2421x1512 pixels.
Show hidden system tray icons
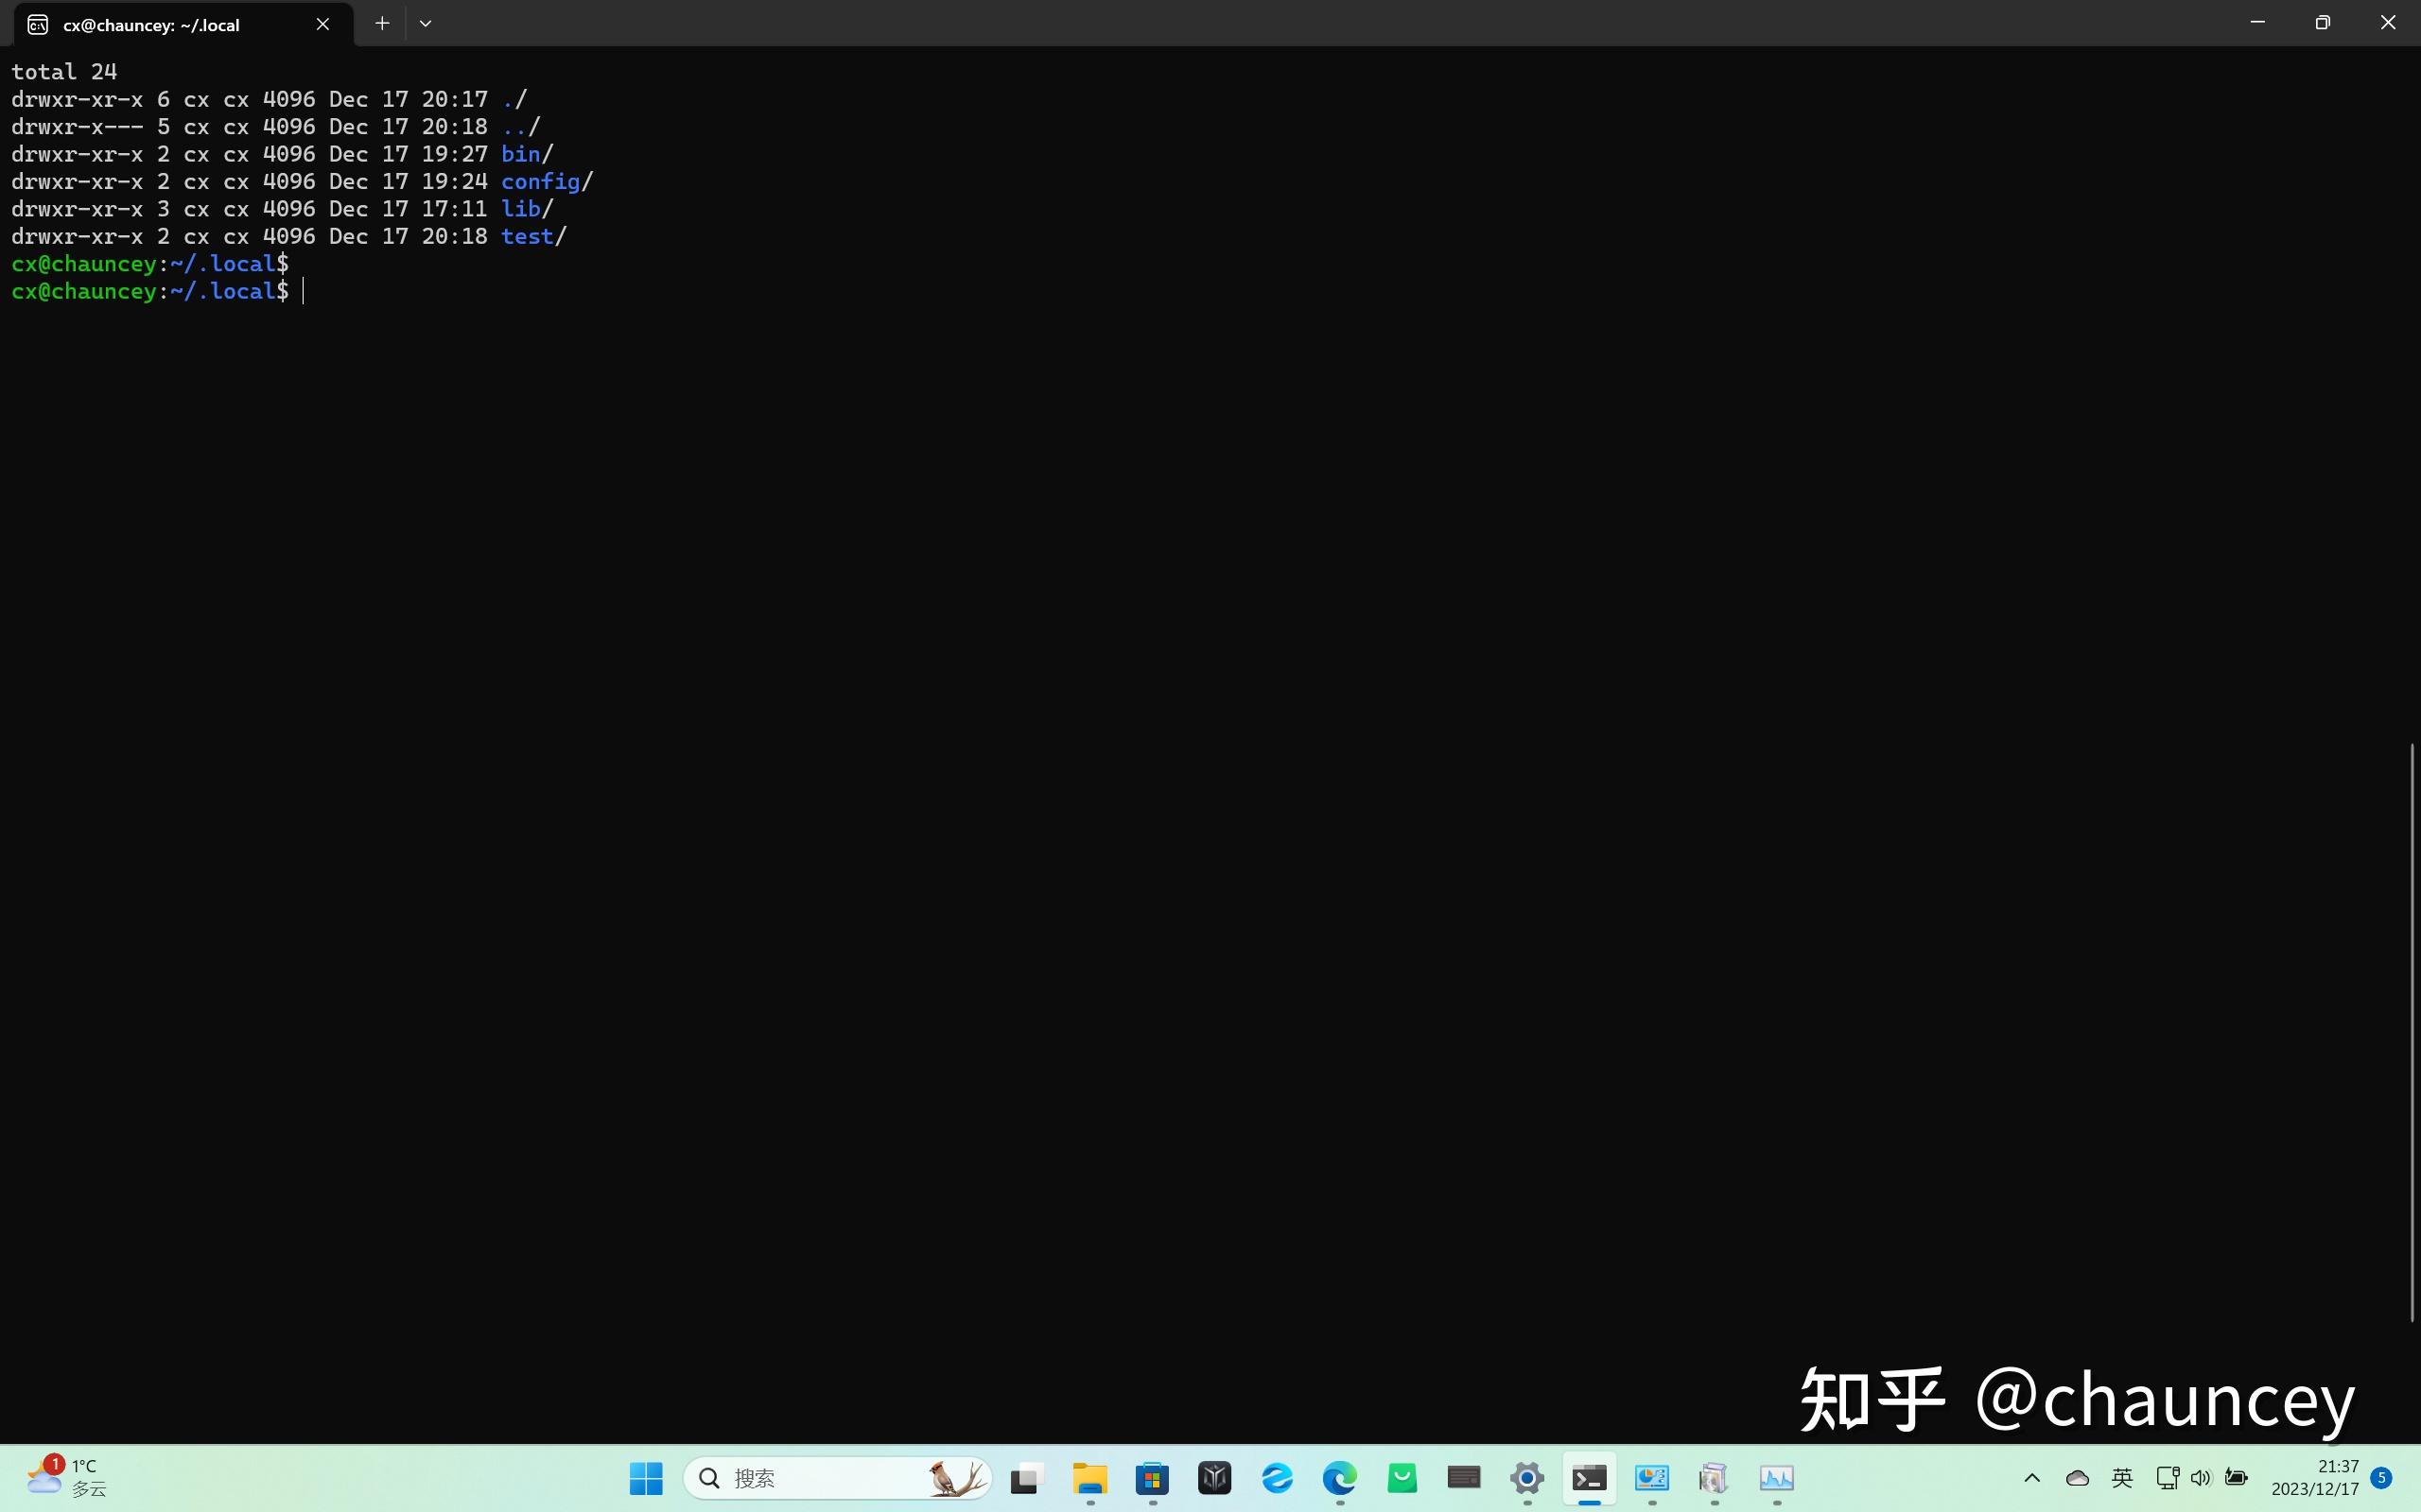pos(2031,1477)
